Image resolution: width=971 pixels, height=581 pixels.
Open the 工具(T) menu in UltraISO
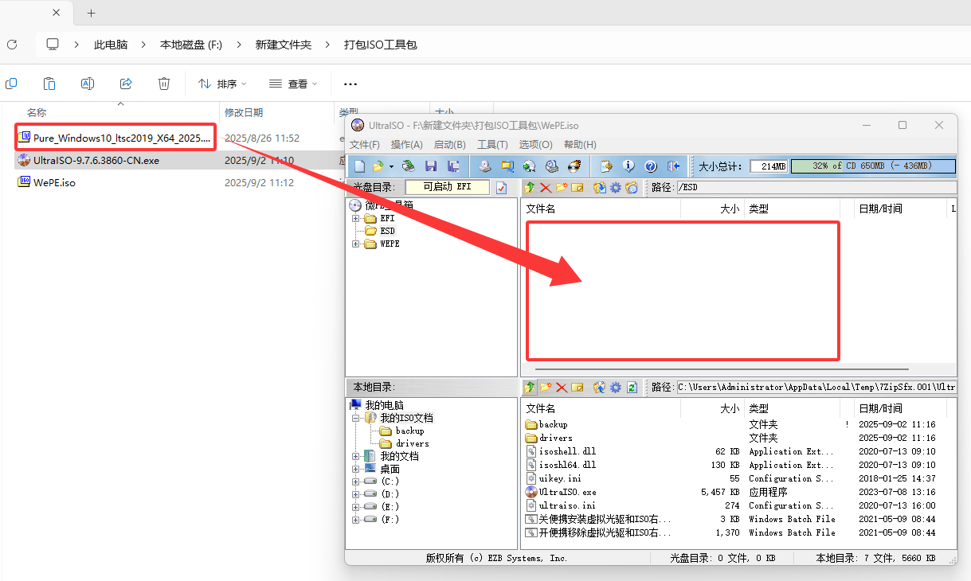tap(492, 144)
